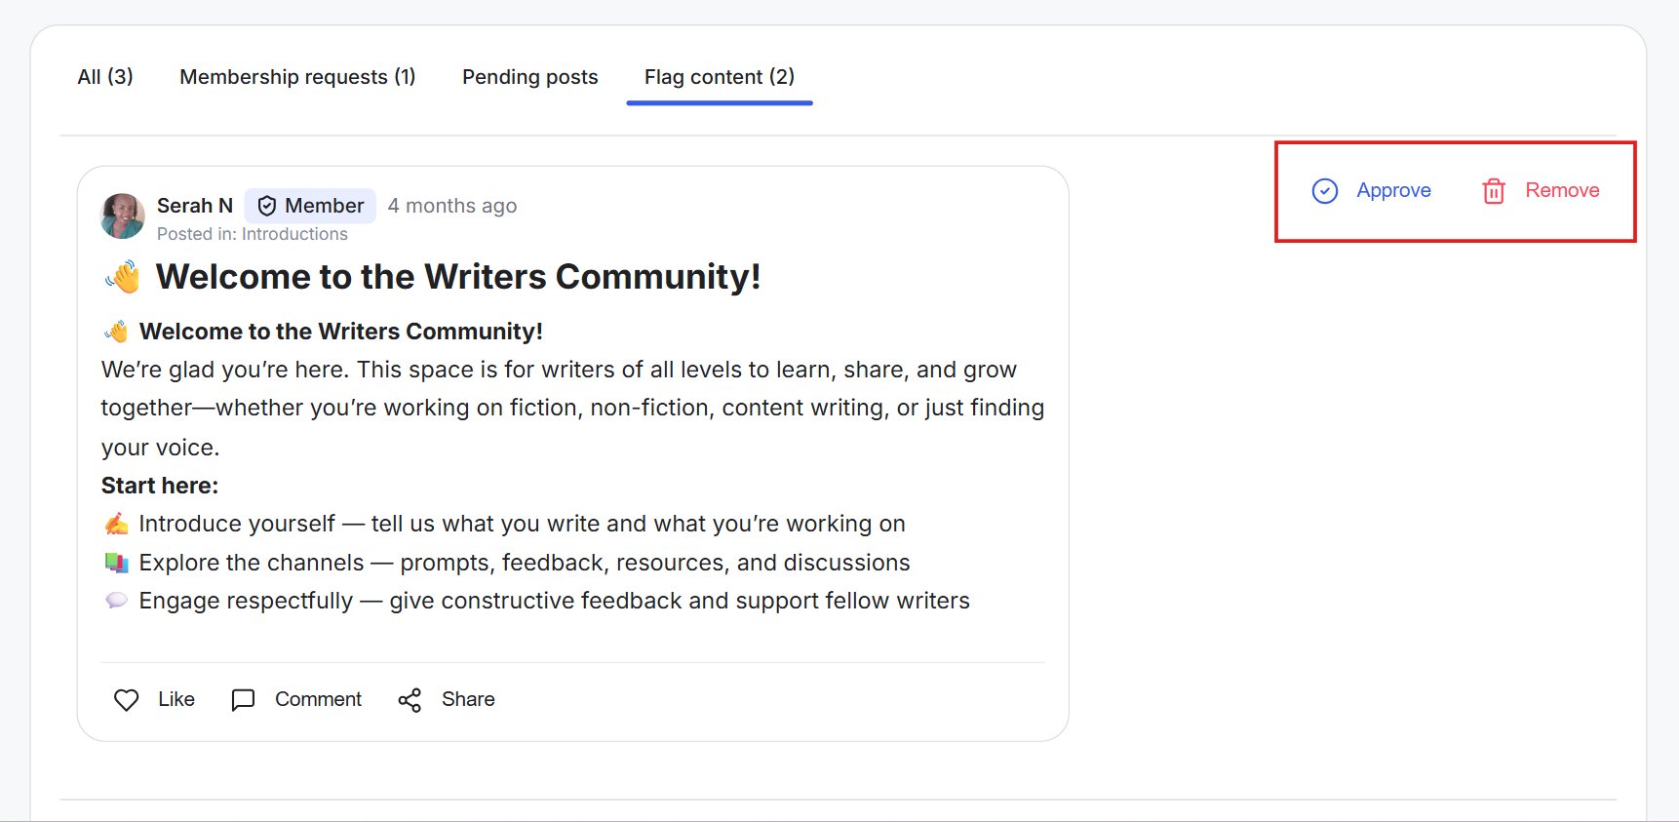Select the Pending posts tab

[x=529, y=77]
